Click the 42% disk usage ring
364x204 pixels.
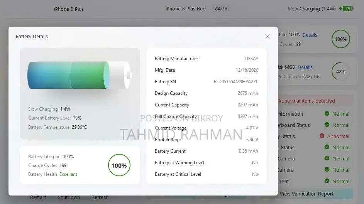[x=340, y=71]
